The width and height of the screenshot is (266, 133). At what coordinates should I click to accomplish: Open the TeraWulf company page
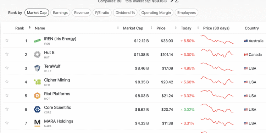(52, 66)
